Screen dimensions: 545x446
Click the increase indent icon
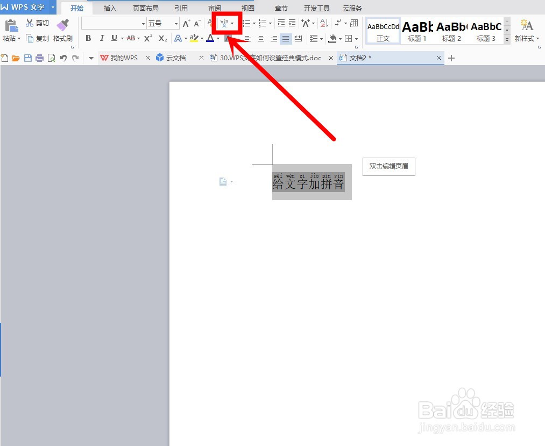click(292, 23)
